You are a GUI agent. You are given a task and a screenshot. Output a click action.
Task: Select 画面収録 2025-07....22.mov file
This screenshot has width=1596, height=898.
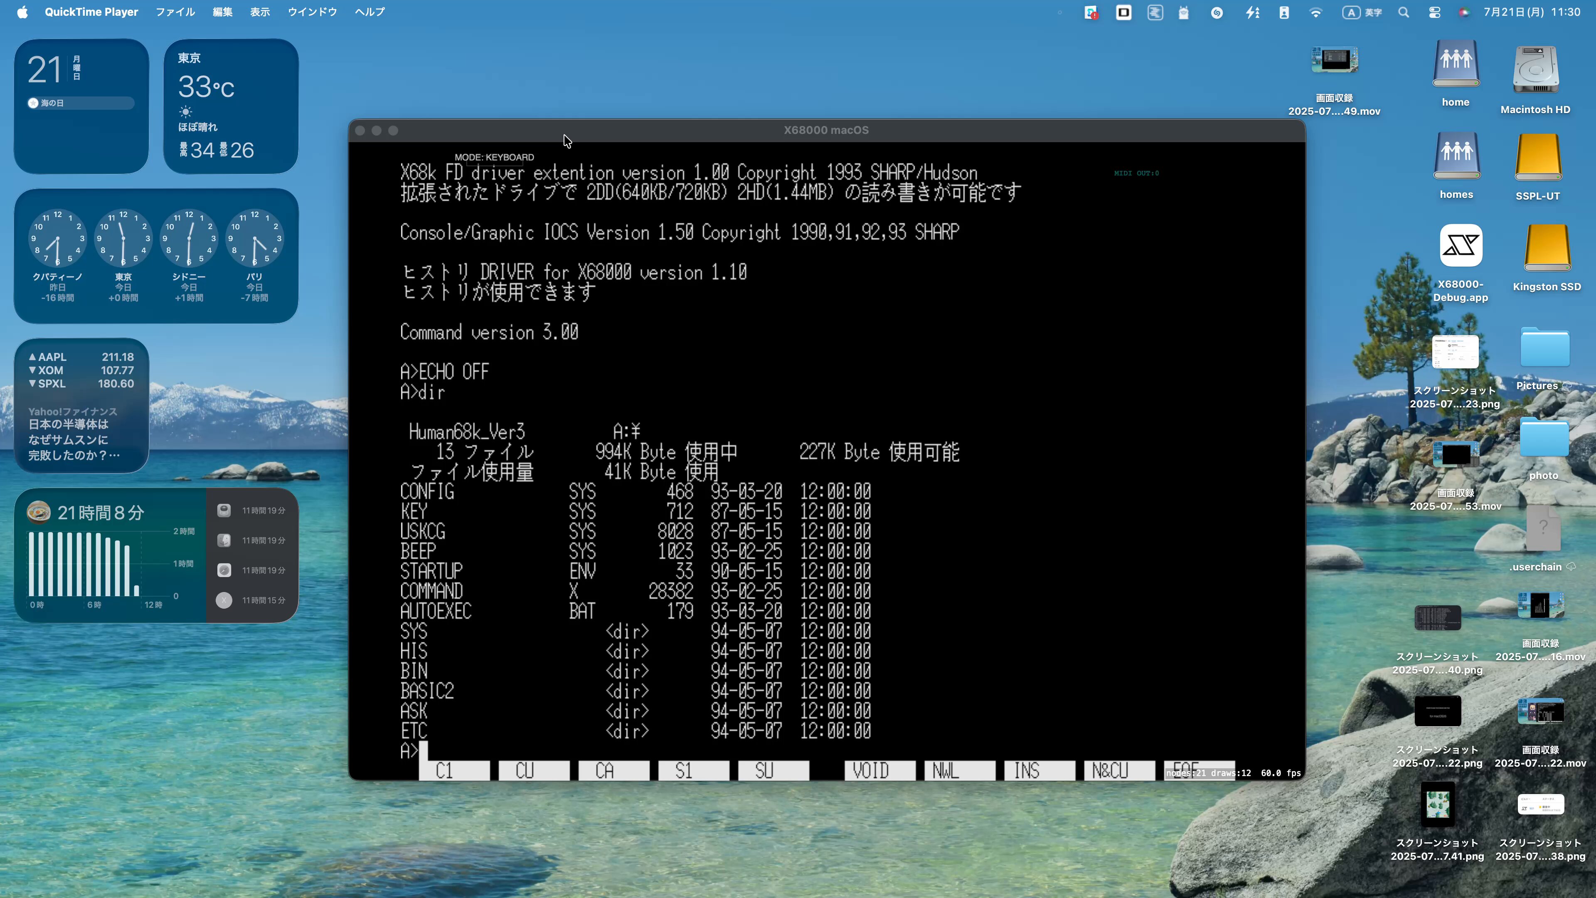1540,711
